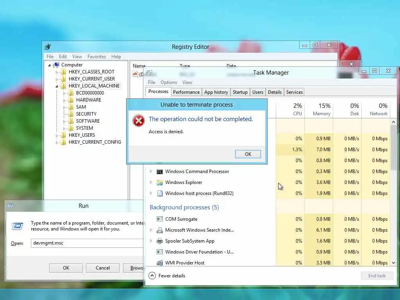
Task: Click the Rundll32 host process icon
Action: tap(160, 193)
